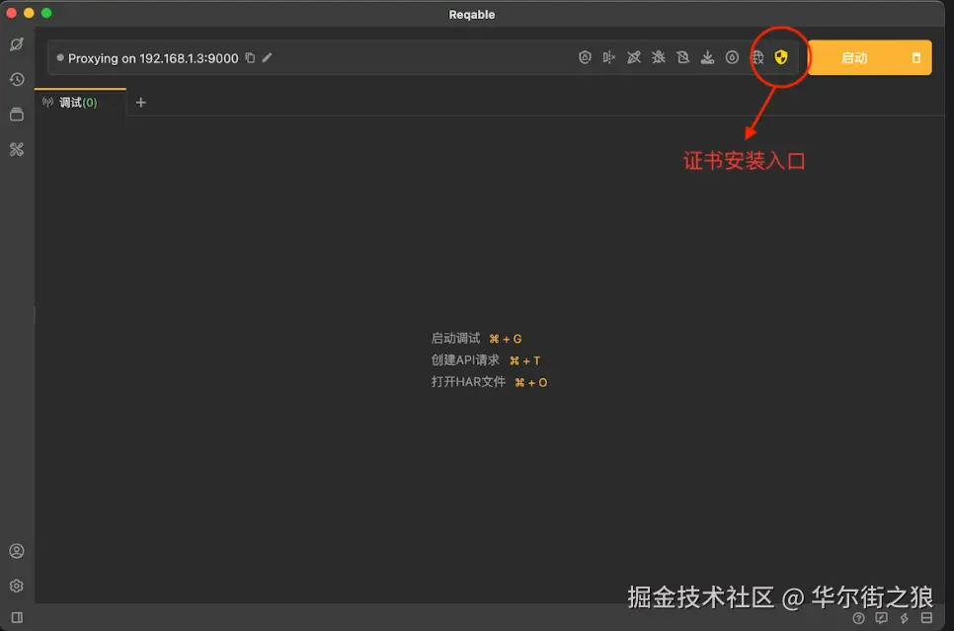The width and height of the screenshot is (954, 631).
Task: Click the download tray toolbar icon
Action: [x=707, y=57]
